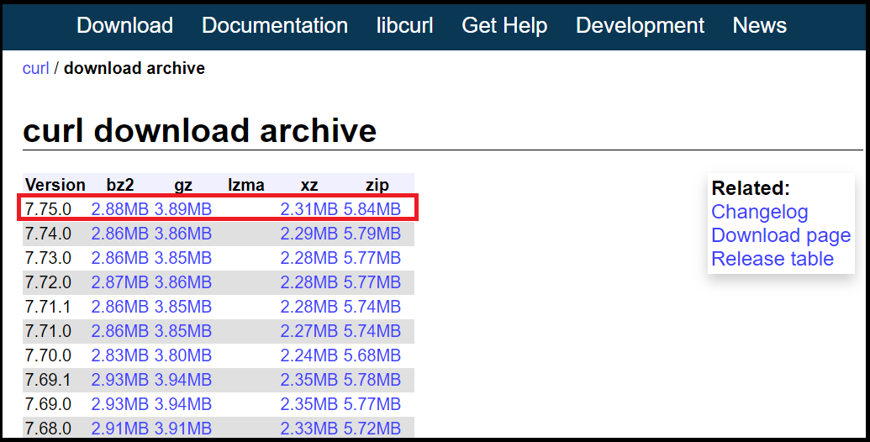Viewport: 870px width, 442px height.
Task: Download 7.71.0 bz2 archive
Action: (120, 331)
